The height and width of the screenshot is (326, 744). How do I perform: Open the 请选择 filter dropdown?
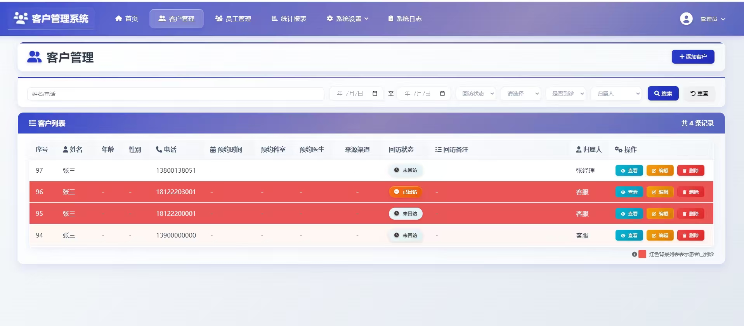click(521, 94)
